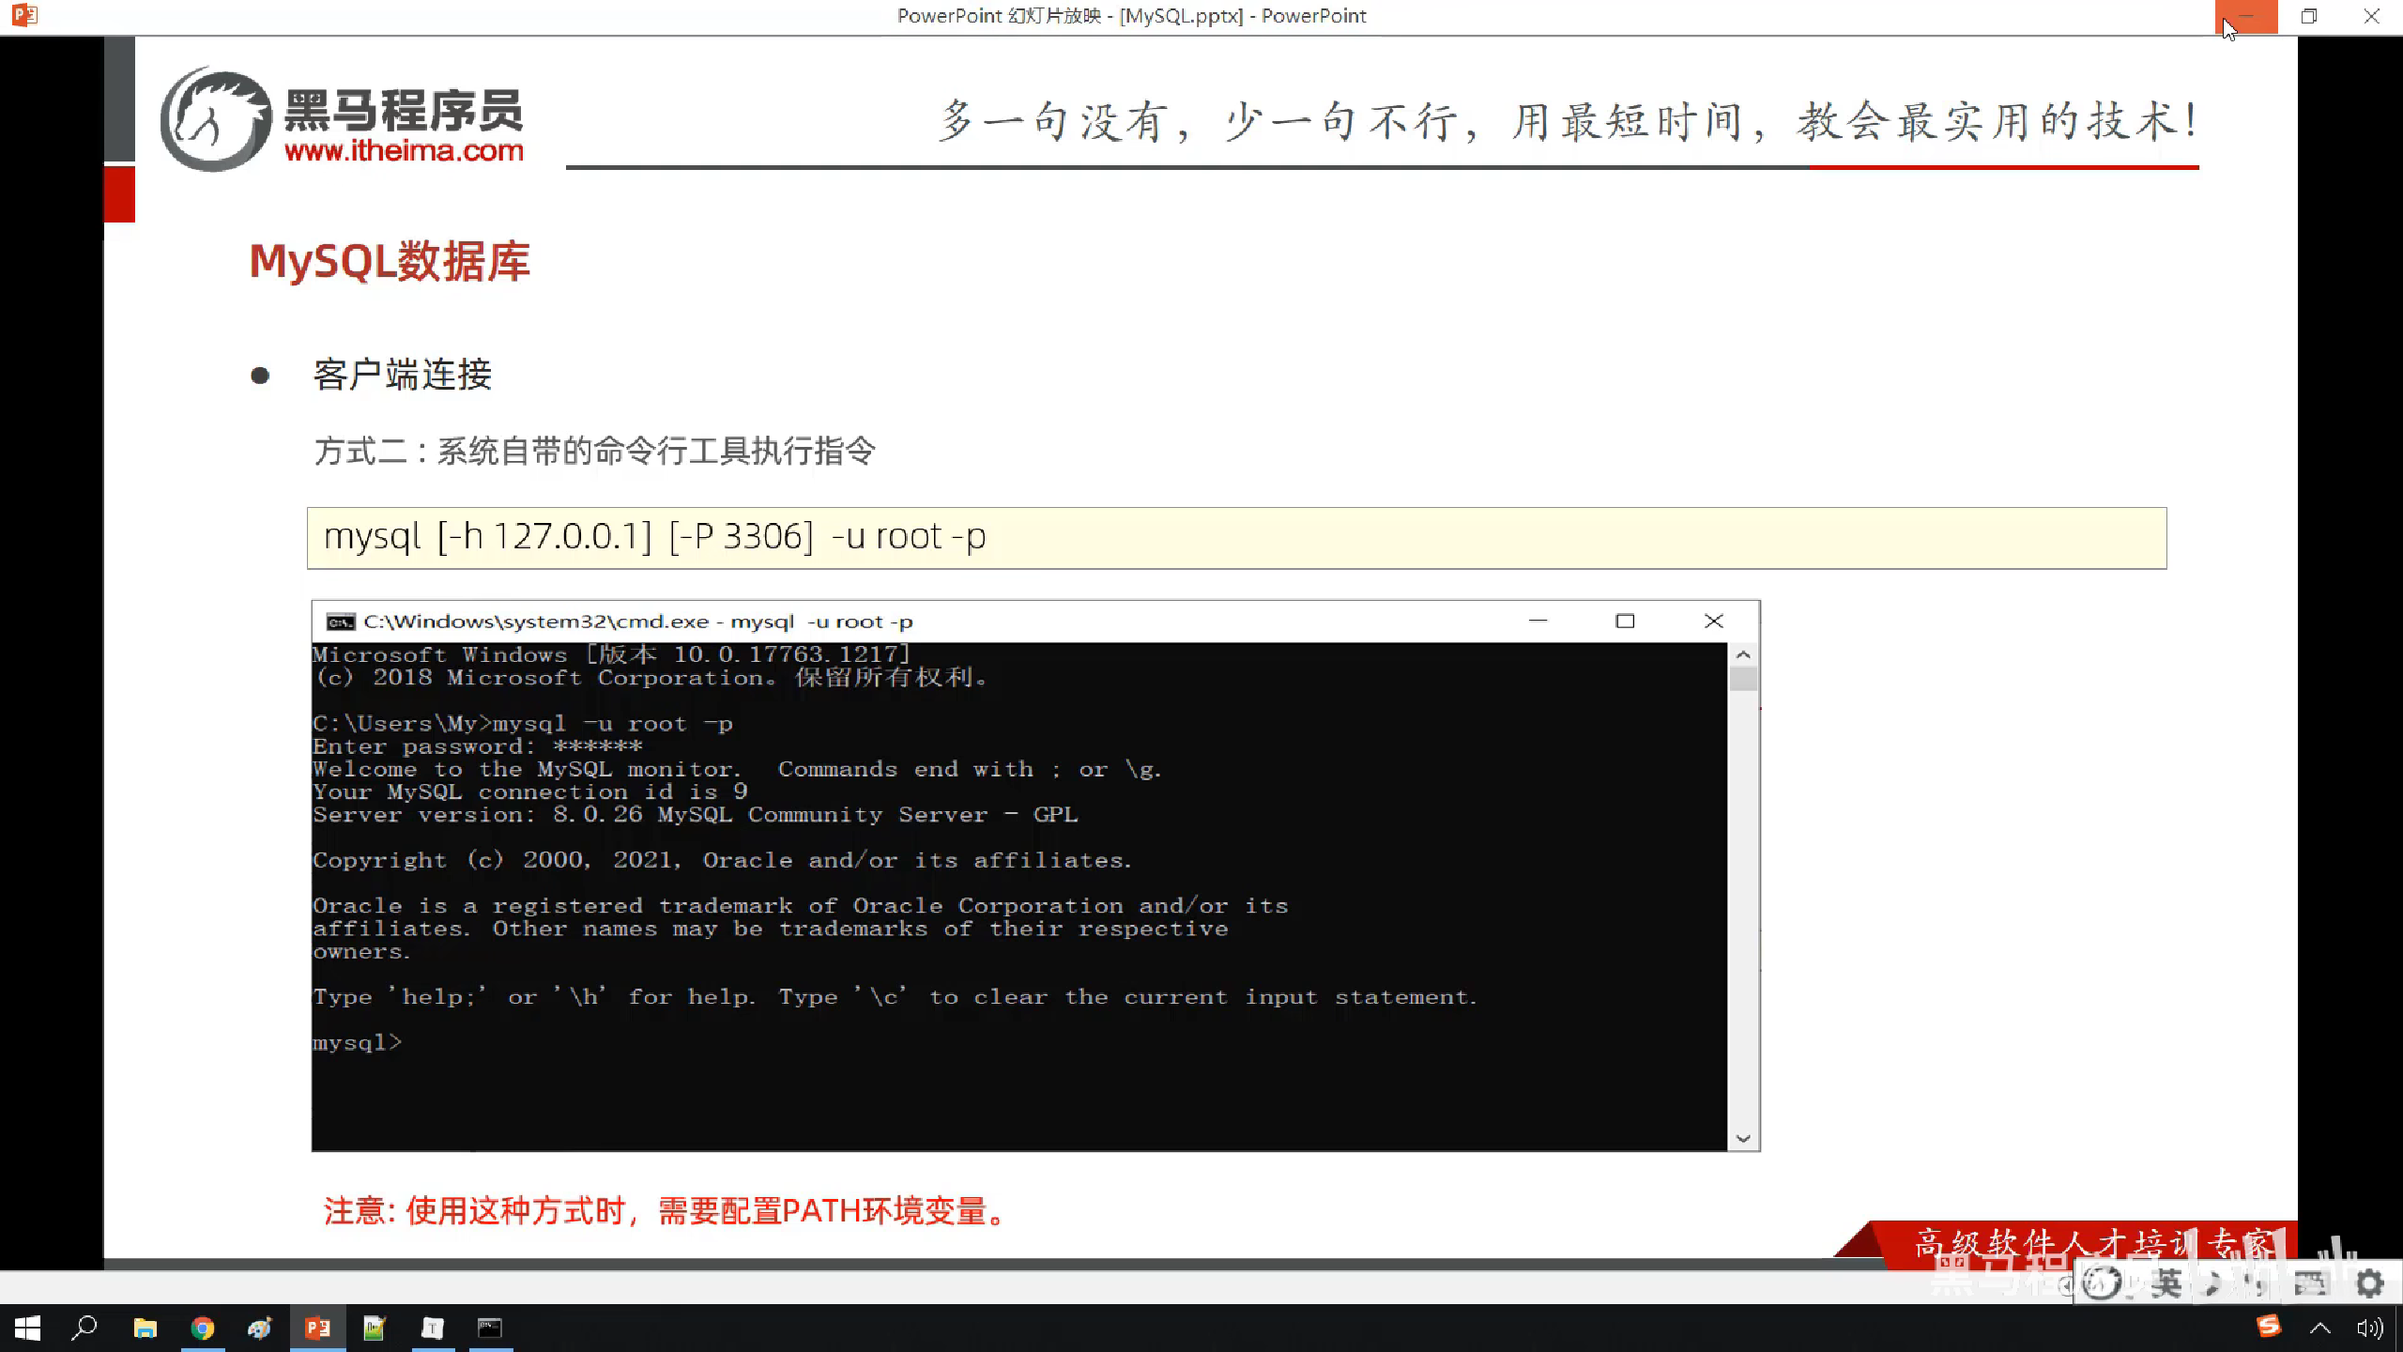
Task: Collapse the IME toolbar with the left arrow
Action: [2065, 1285]
